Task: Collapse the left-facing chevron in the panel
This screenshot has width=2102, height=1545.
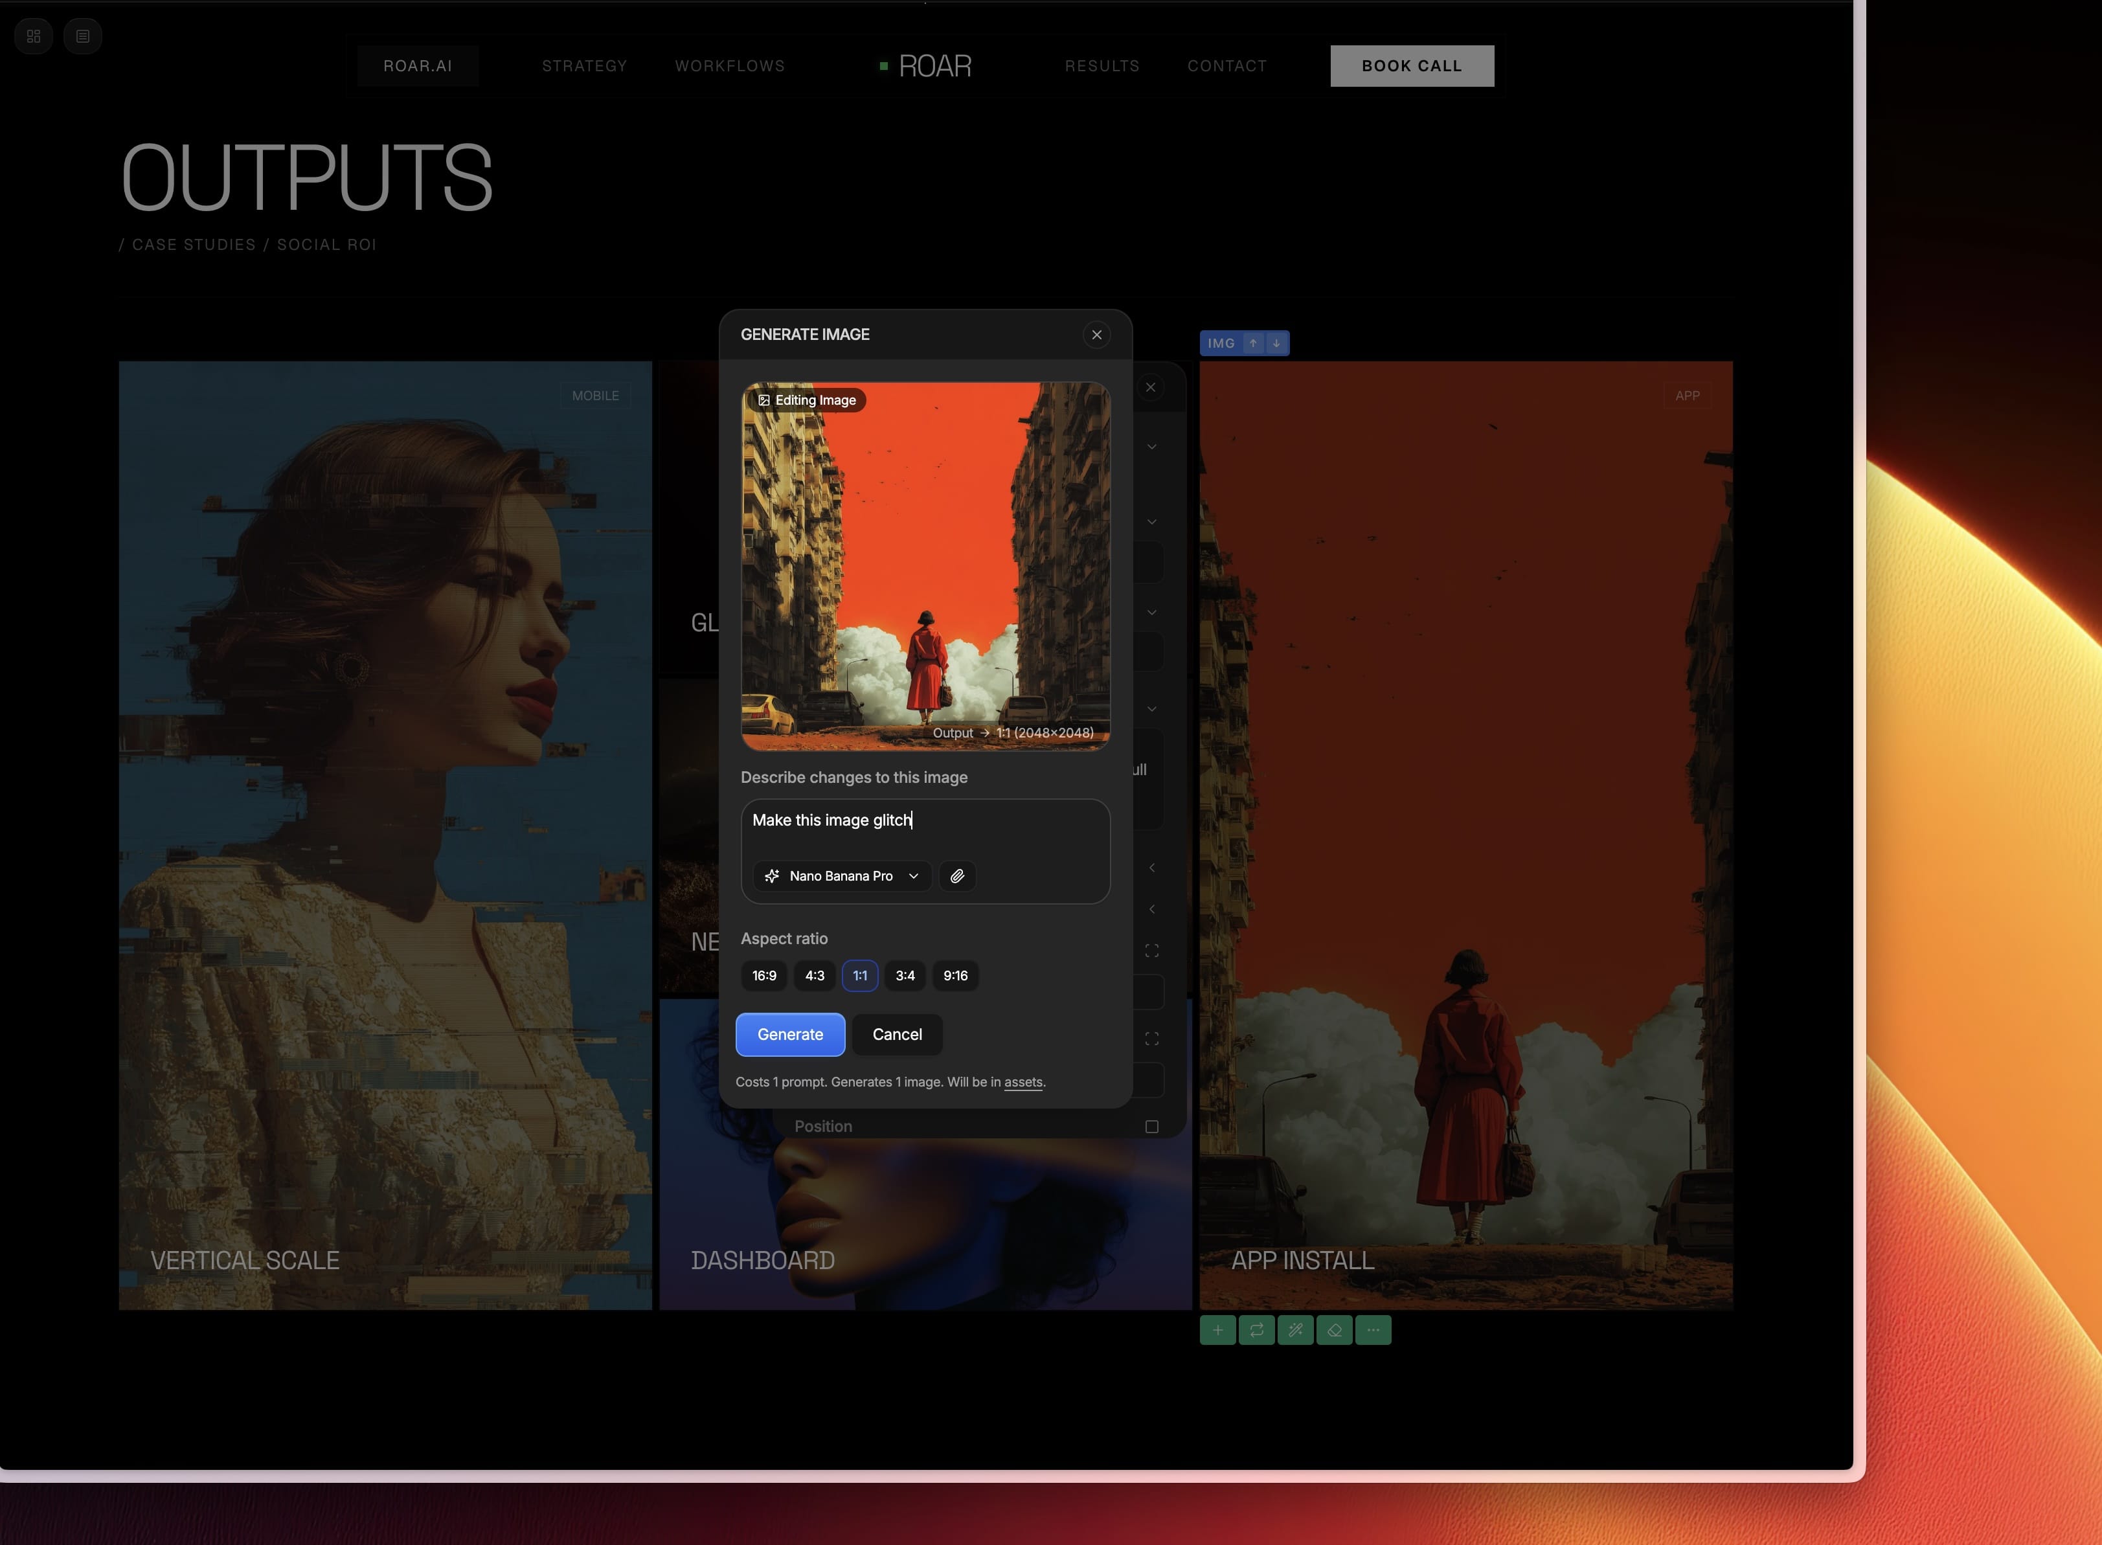Action: 1151,867
